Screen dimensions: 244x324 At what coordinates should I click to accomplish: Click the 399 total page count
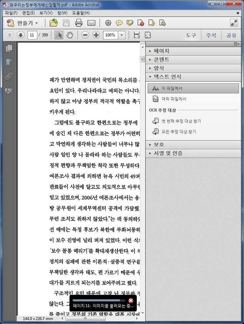45,35
